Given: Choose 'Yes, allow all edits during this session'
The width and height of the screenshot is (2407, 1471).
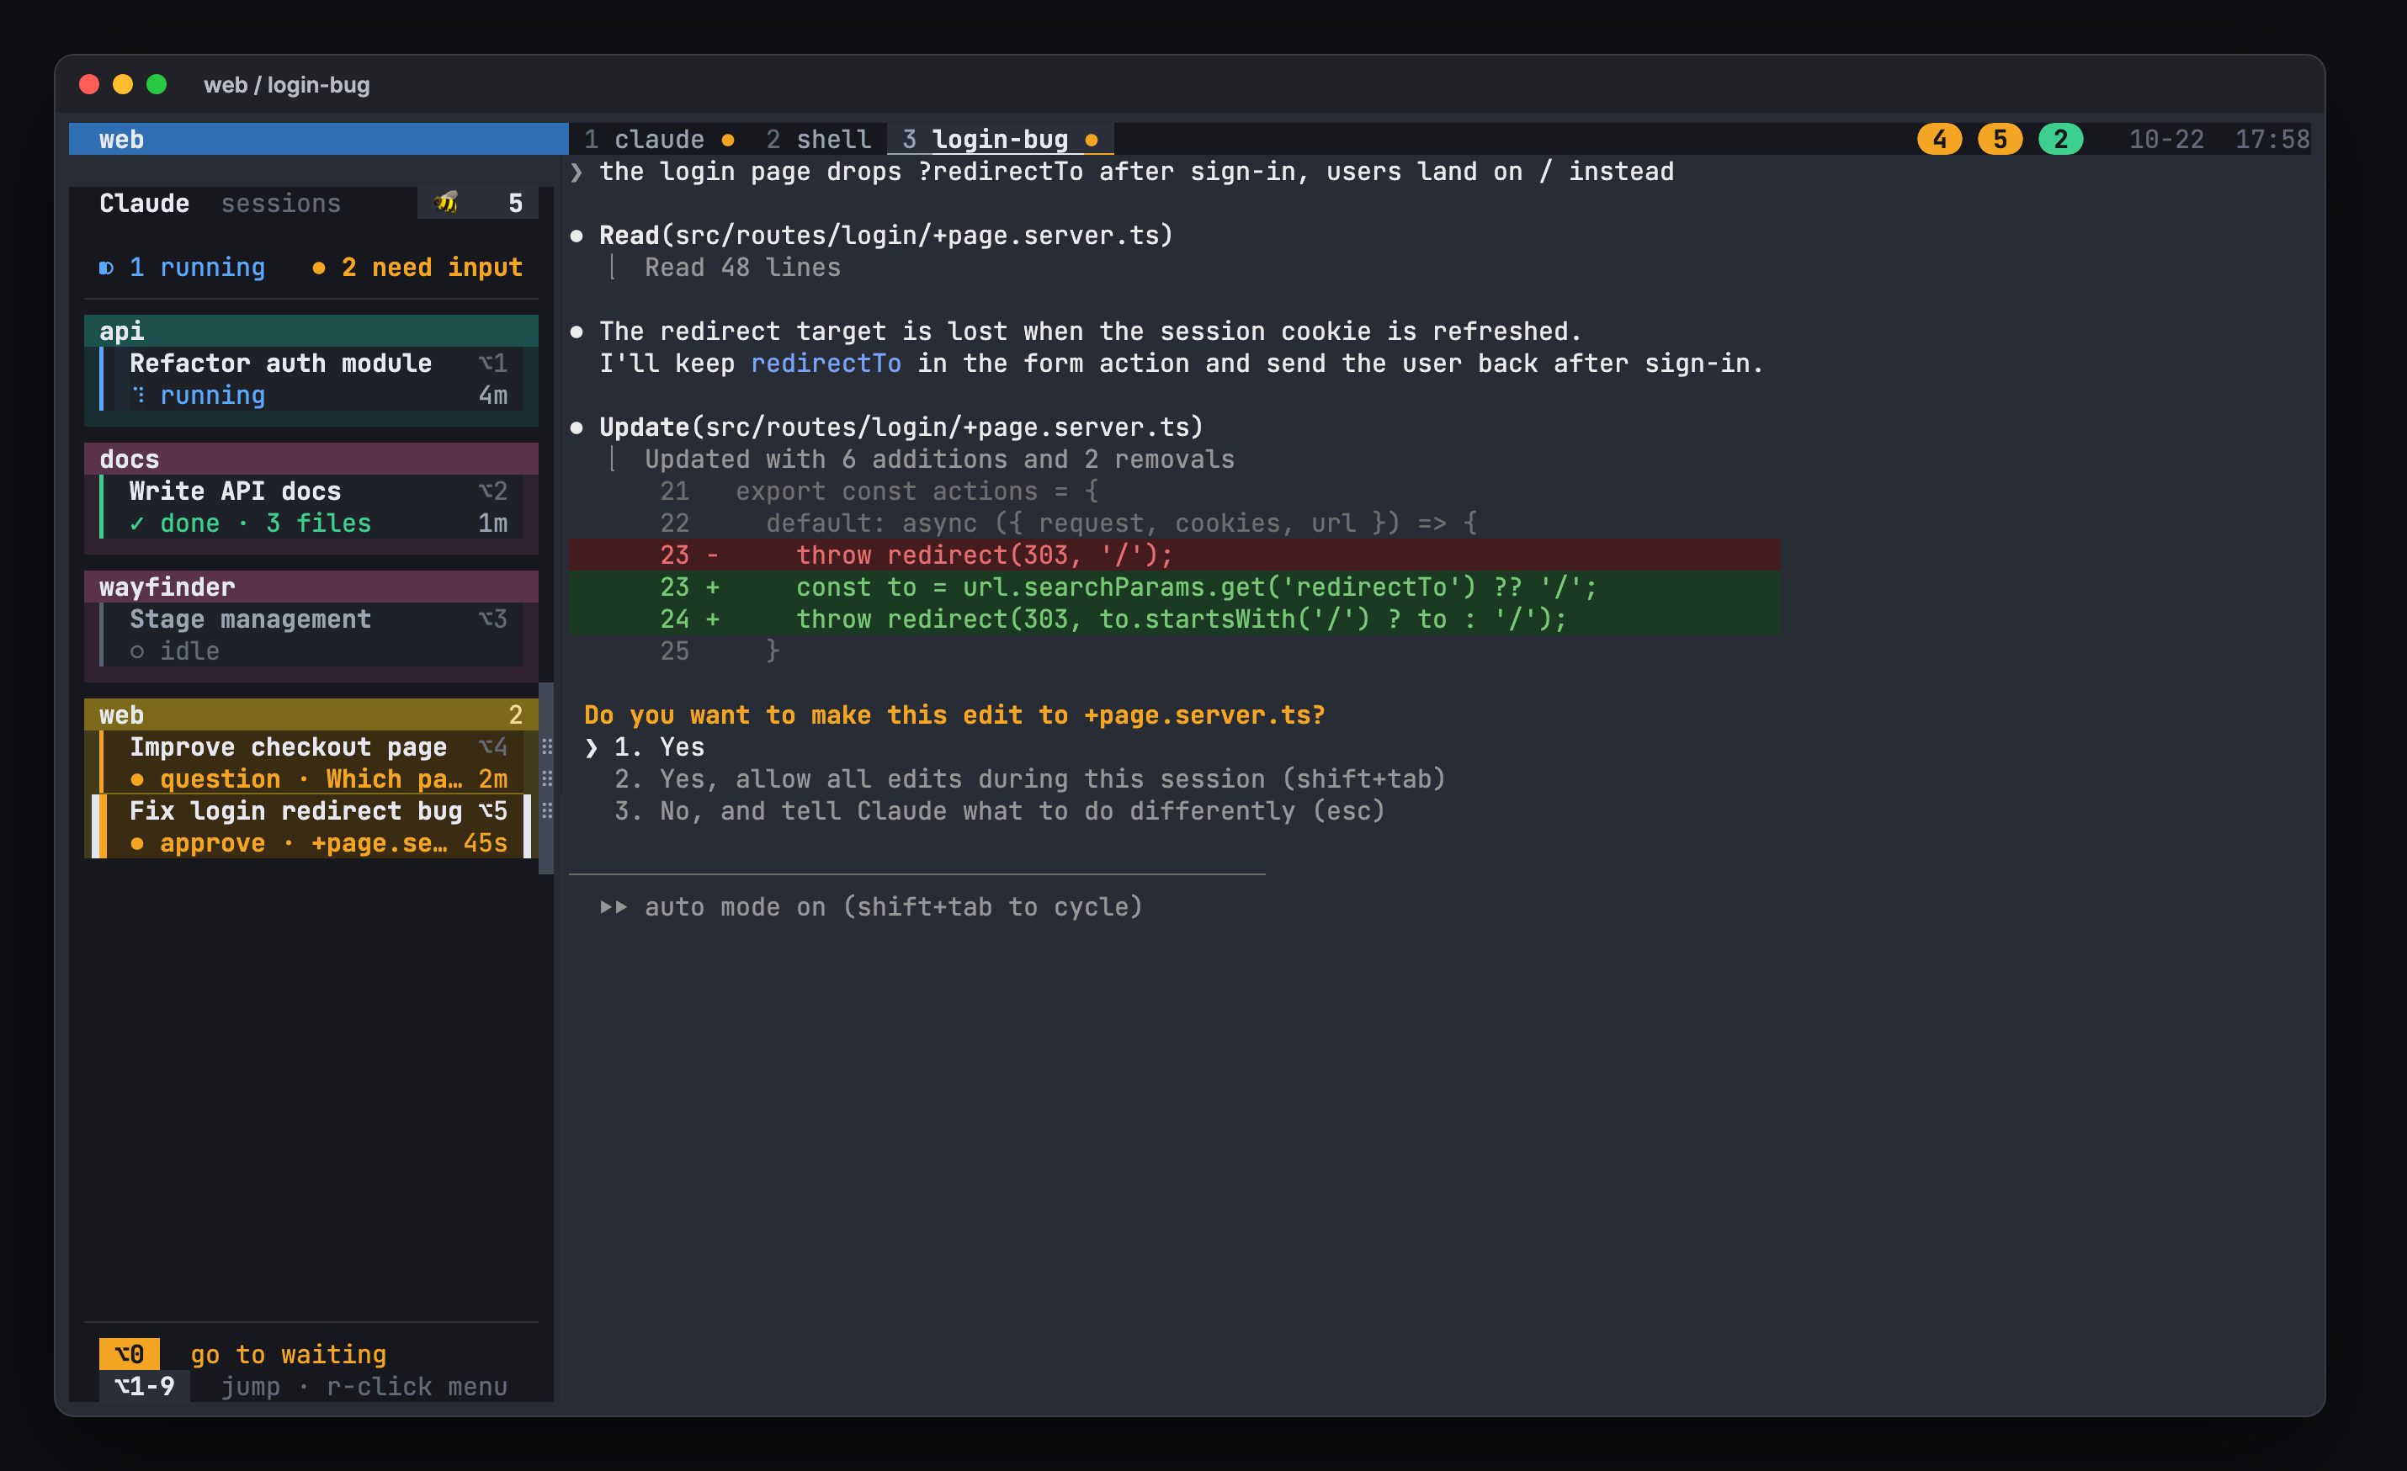Looking at the screenshot, I should 1029,778.
